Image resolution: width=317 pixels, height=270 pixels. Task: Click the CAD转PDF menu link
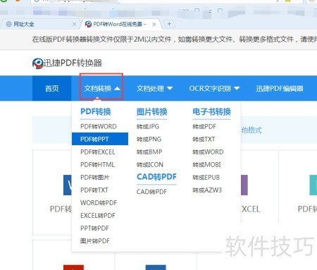click(x=151, y=192)
